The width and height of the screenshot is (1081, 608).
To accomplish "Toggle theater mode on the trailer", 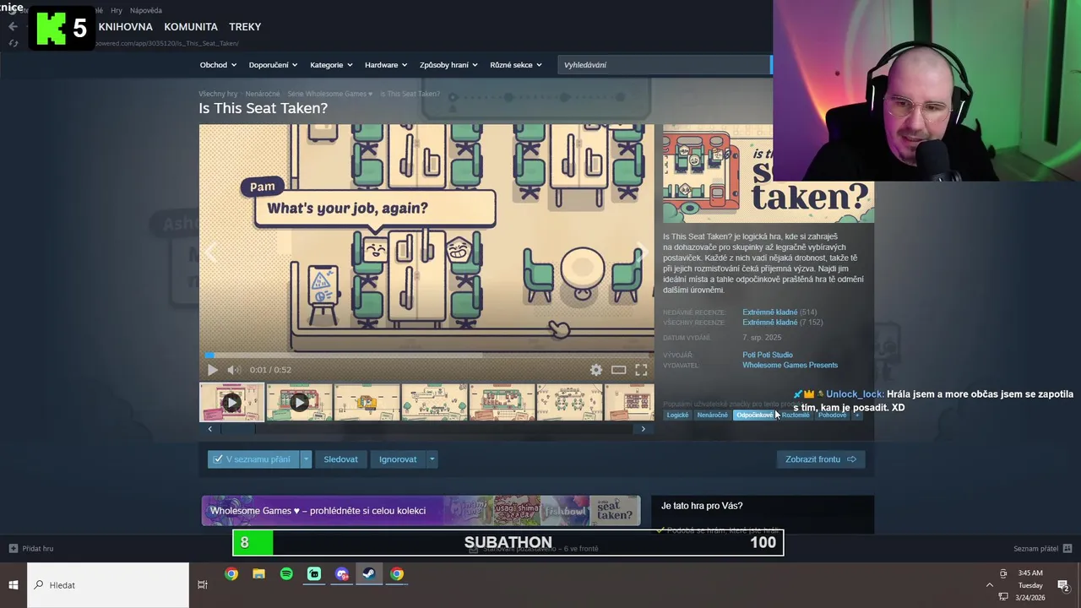I will 619,370.
